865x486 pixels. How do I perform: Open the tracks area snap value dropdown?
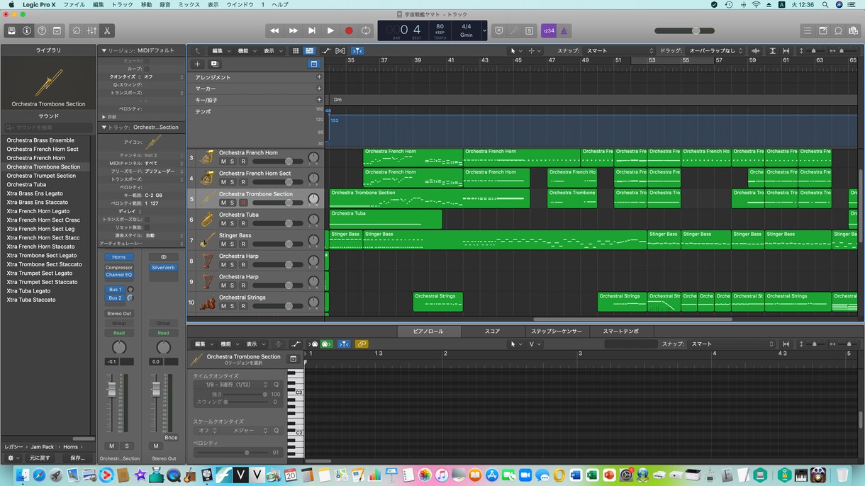(x=618, y=51)
